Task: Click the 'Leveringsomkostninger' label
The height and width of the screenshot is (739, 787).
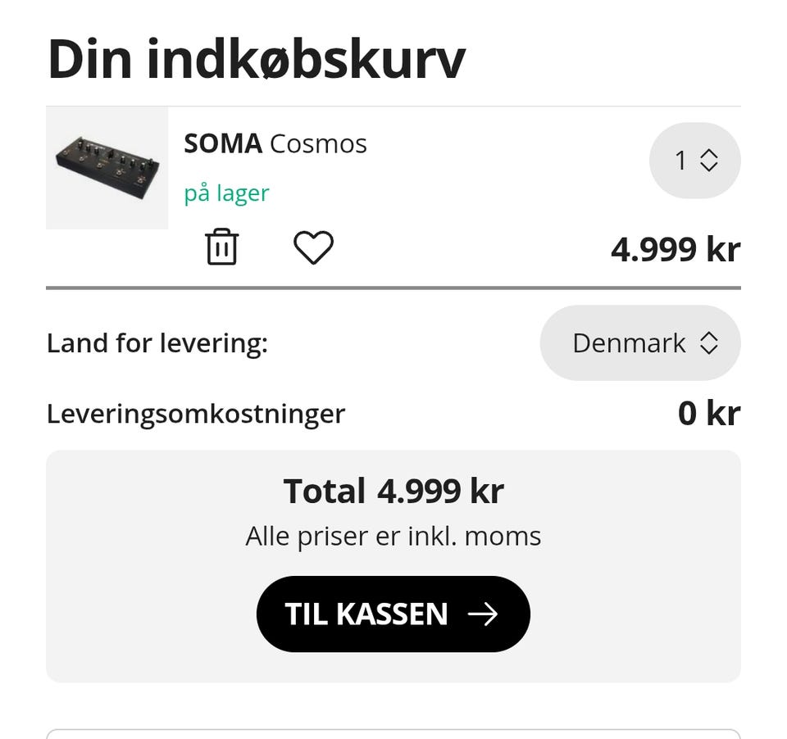Action: pos(195,414)
